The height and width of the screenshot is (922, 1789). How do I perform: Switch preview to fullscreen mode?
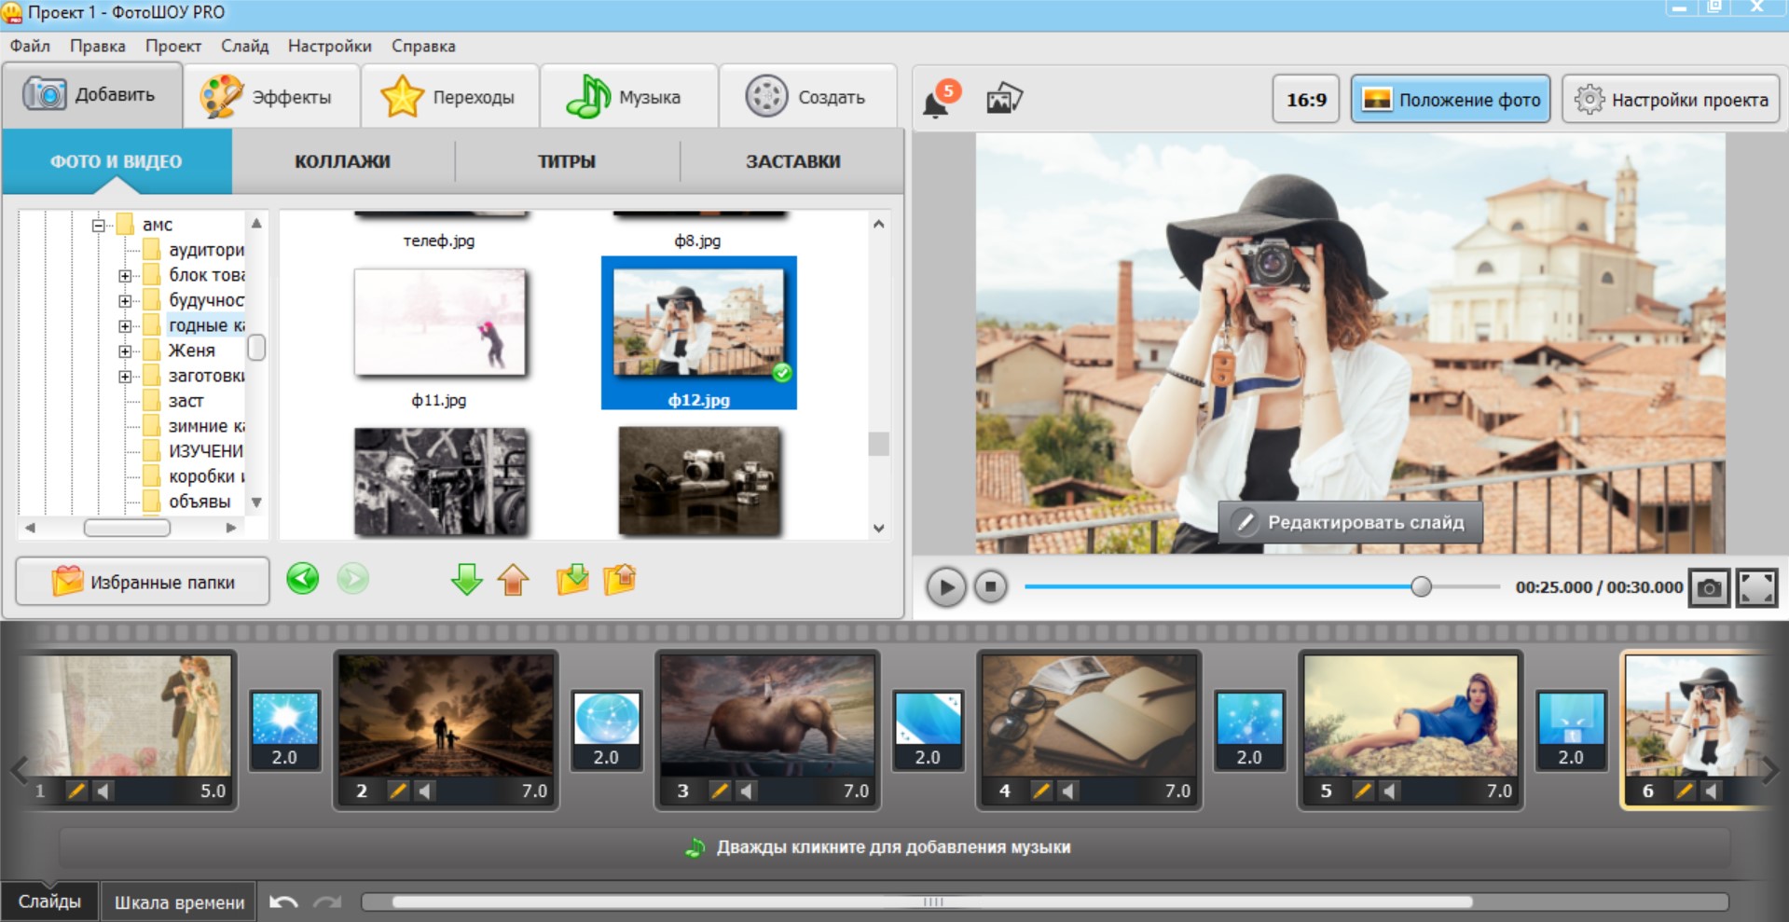click(1756, 587)
